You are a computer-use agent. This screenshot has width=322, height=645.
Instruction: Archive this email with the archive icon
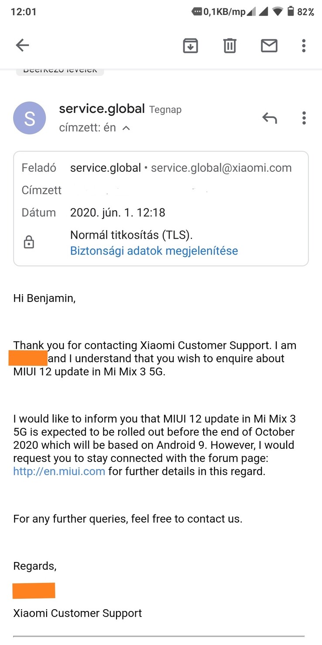point(190,45)
